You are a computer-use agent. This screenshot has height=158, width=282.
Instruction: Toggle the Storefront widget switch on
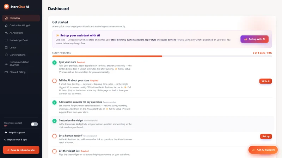[34, 124]
